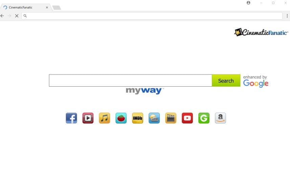Select the CinematicFanatic browser tab
Screen dimensions: 290x174
tap(25, 7)
